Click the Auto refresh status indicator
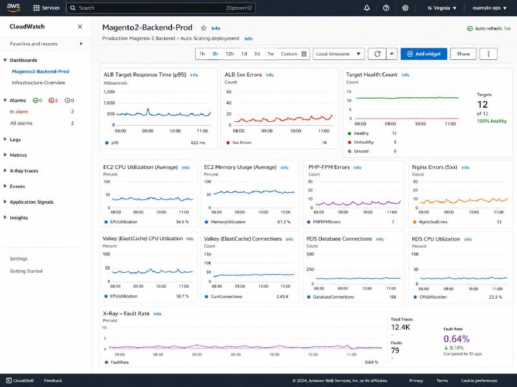The height and width of the screenshot is (387, 517). point(489,28)
